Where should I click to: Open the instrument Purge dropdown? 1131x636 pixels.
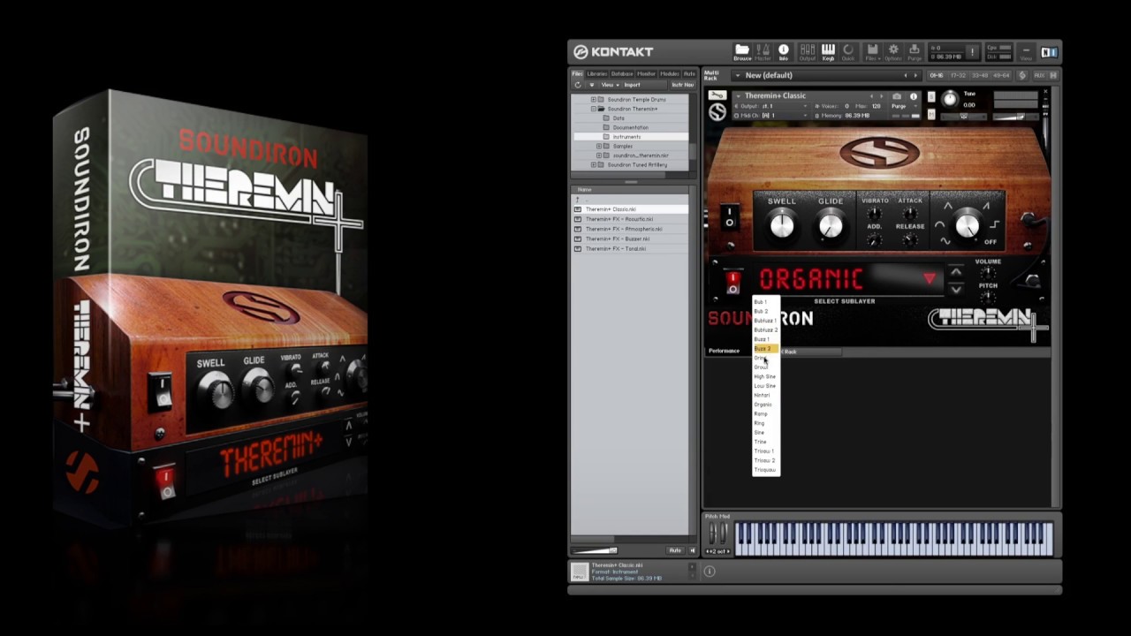click(x=905, y=106)
